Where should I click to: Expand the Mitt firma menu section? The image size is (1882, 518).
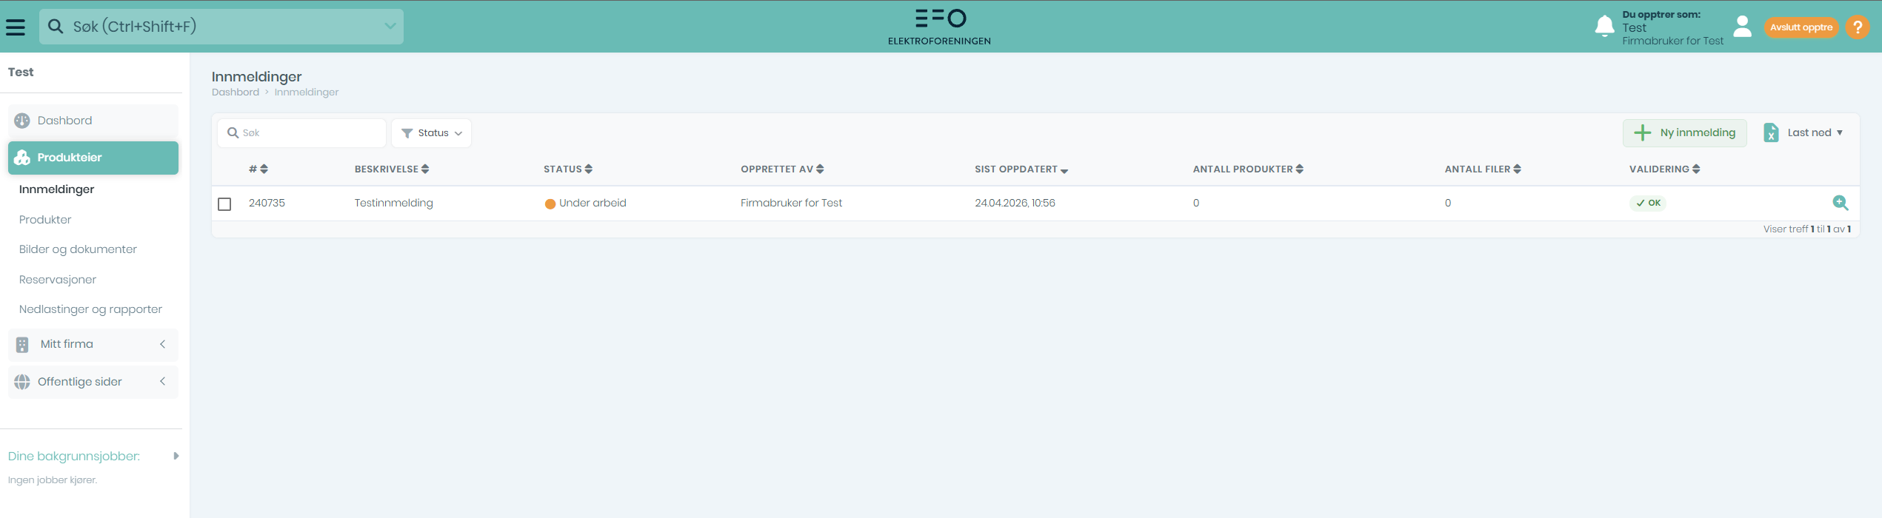93,344
